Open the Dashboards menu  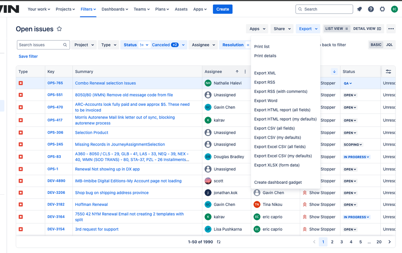(x=115, y=9)
